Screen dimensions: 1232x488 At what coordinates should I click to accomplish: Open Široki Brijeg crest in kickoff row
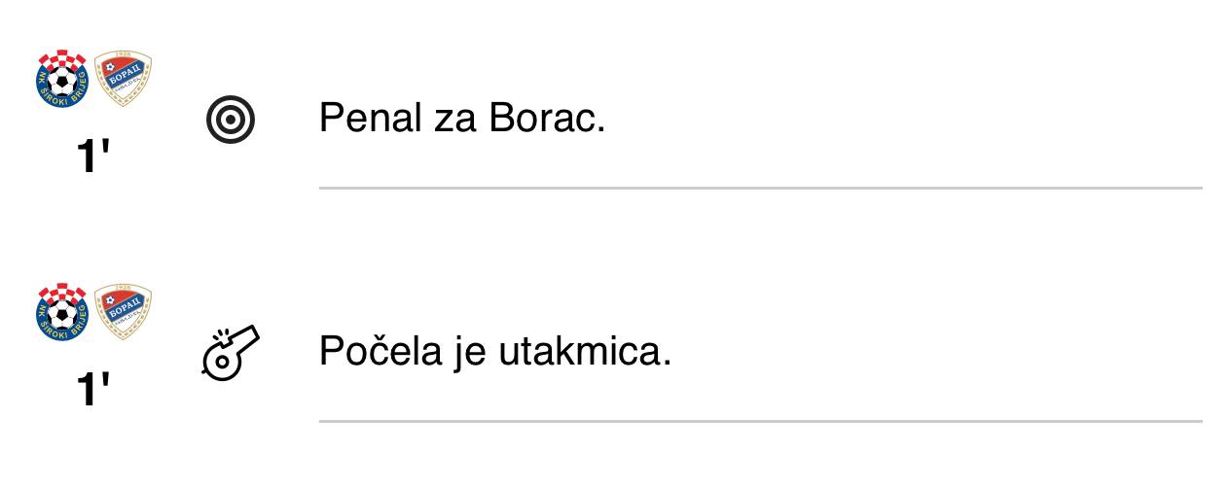click(x=61, y=311)
